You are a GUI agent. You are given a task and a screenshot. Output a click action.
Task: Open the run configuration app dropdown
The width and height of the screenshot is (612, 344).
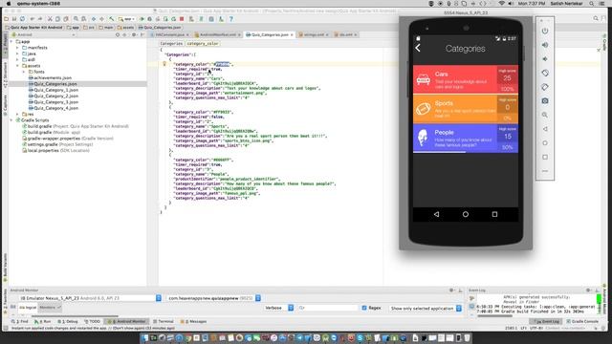127,19
